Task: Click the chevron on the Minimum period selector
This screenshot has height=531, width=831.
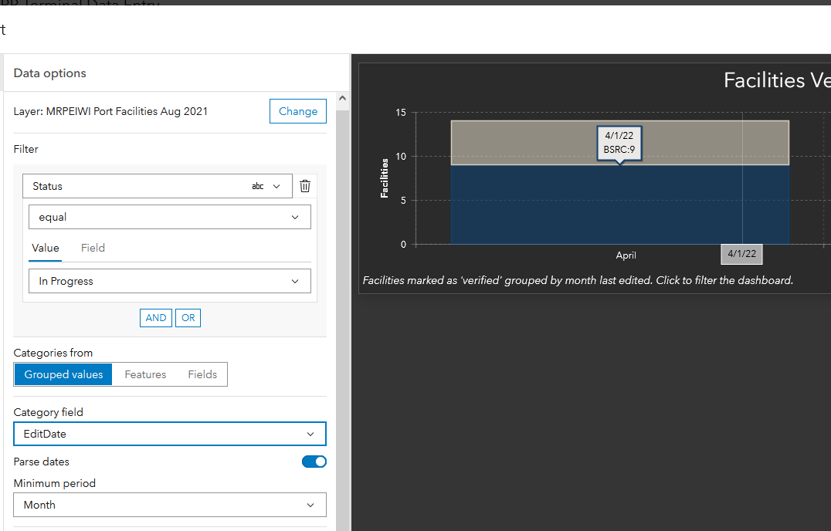Action: (310, 505)
